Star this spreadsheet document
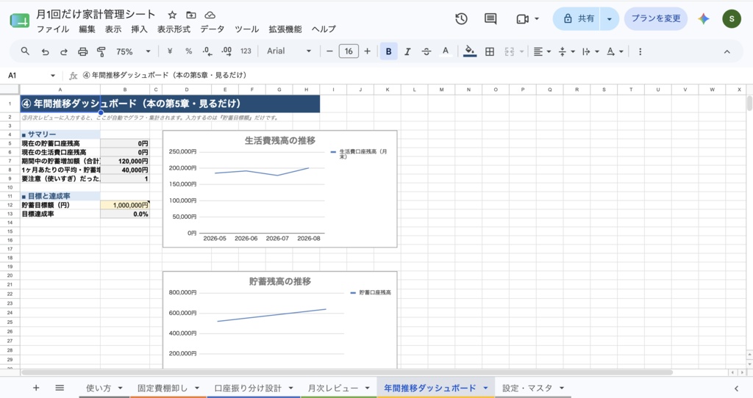 point(172,15)
